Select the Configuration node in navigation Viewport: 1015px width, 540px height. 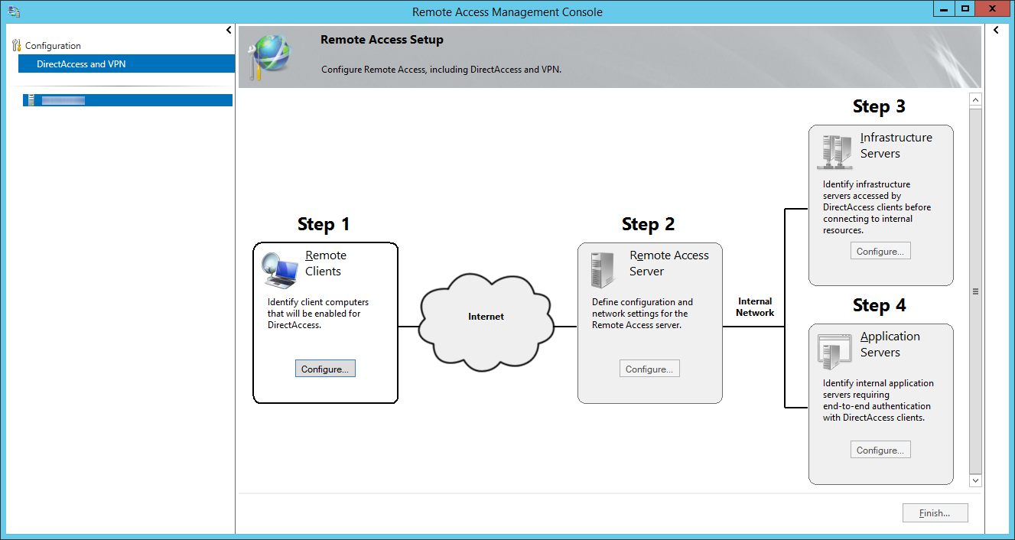pos(53,46)
